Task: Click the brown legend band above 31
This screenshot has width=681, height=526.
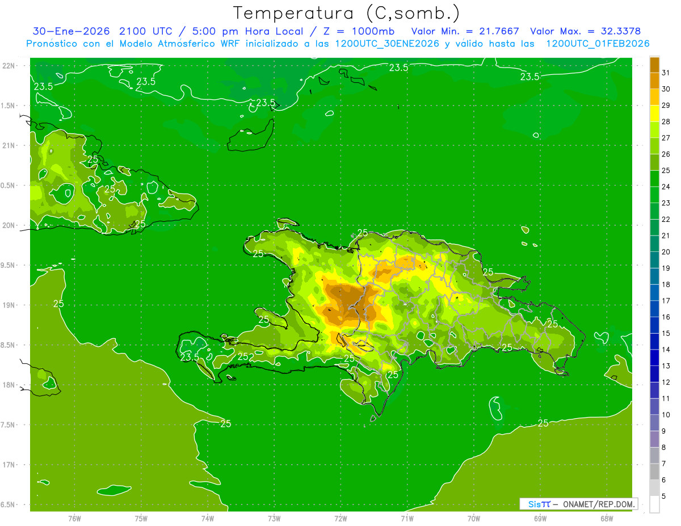Action: (x=654, y=65)
